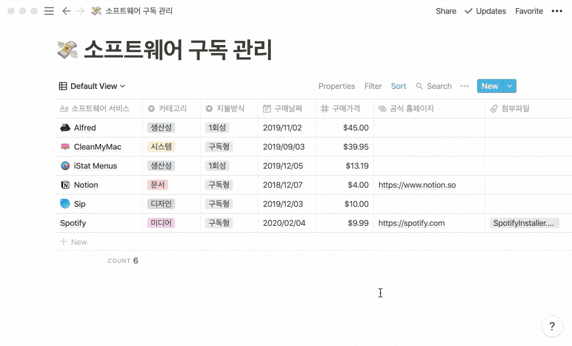Open 지불방식 column header menu
Viewport: 572px width, 346px height.
[229, 108]
